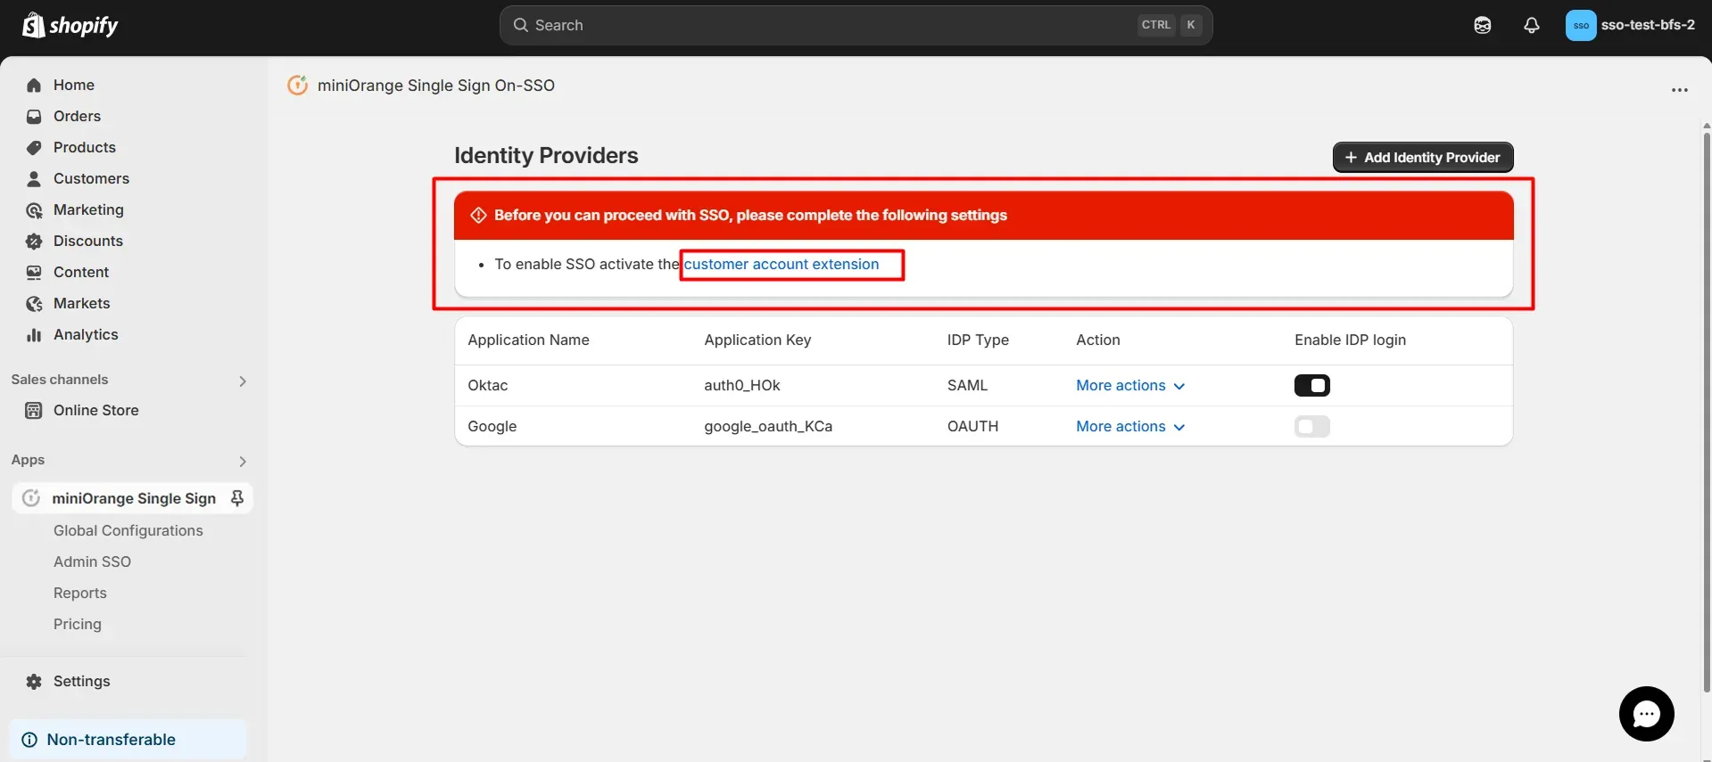Click the Products tag icon
This screenshot has height=762, width=1712.
click(x=34, y=148)
